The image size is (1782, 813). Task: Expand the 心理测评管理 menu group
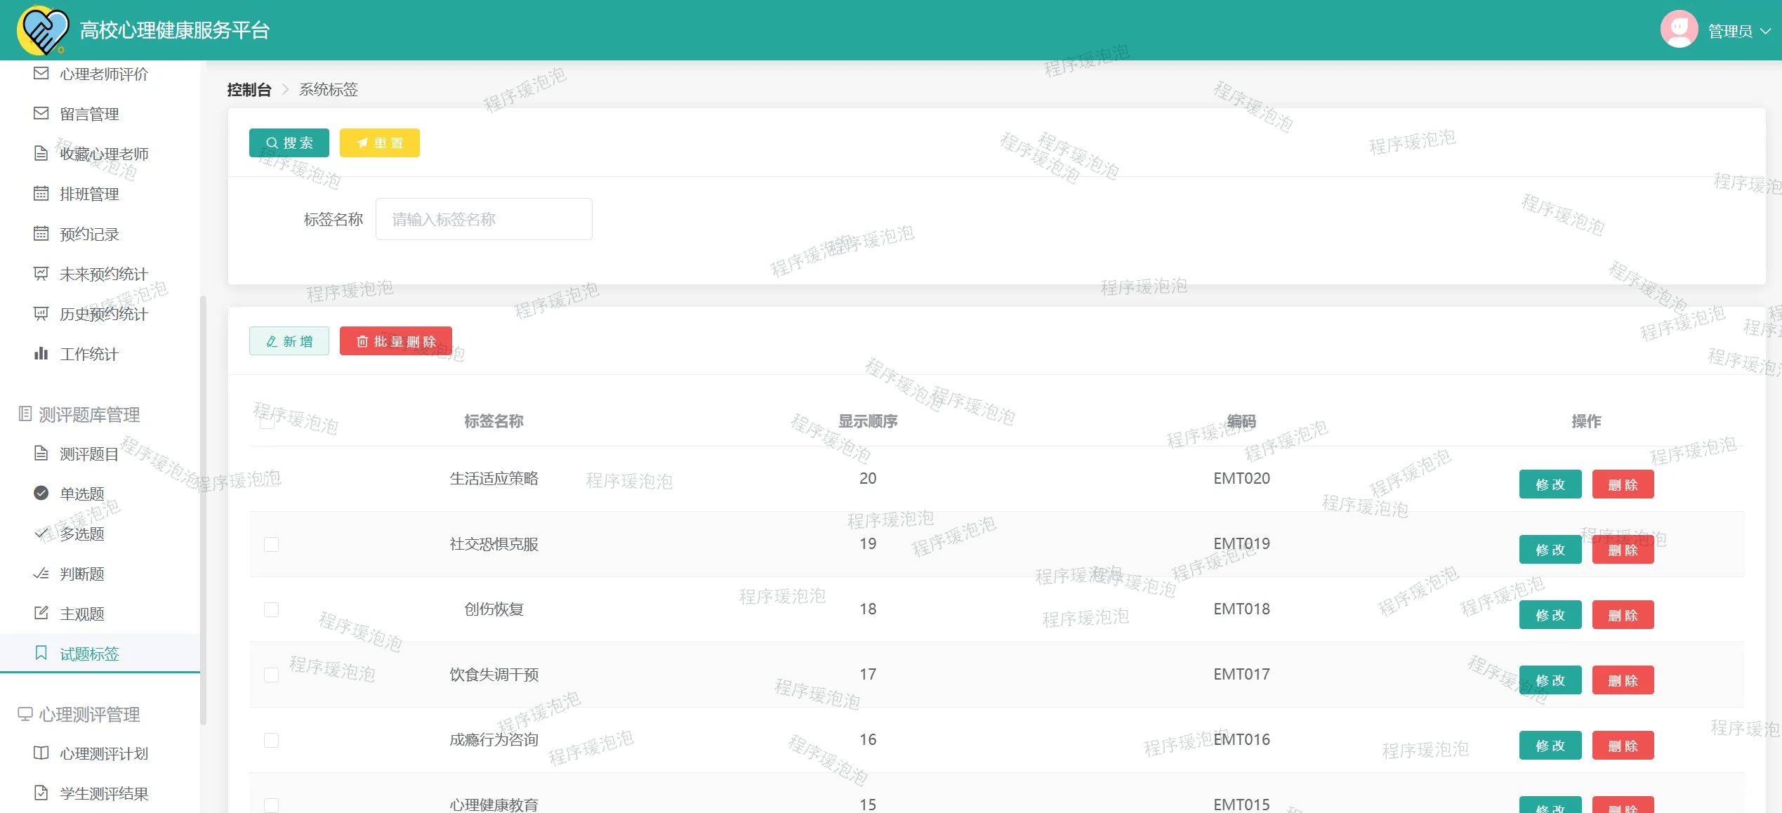point(89,714)
